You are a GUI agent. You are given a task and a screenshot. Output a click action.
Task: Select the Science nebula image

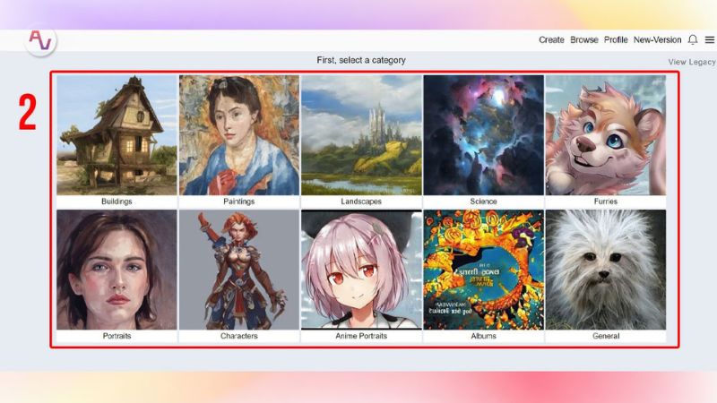click(x=483, y=134)
